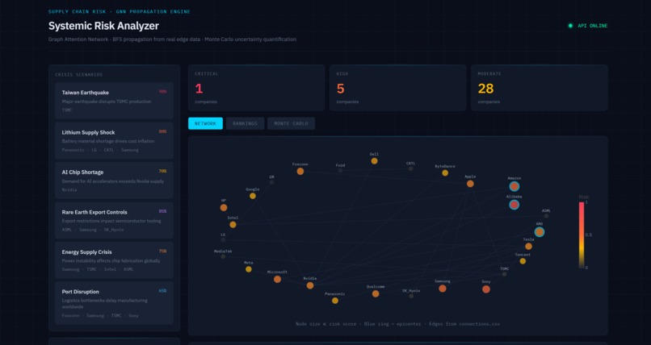Select the Intel node
The width and height of the screenshot is (651, 345).
click(233, 225)
